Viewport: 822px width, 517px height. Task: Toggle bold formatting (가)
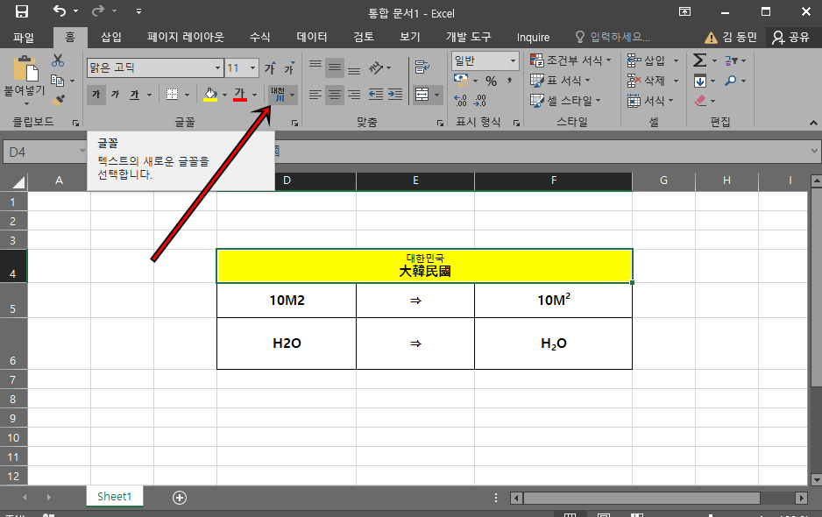tap(96, 95)
